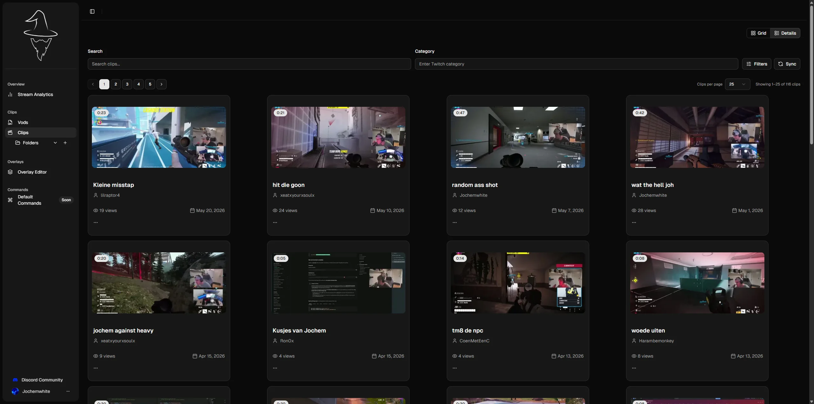The image size is (814, 404).
Task: Click the 0:47 duration badge
Action: point(460,113)
